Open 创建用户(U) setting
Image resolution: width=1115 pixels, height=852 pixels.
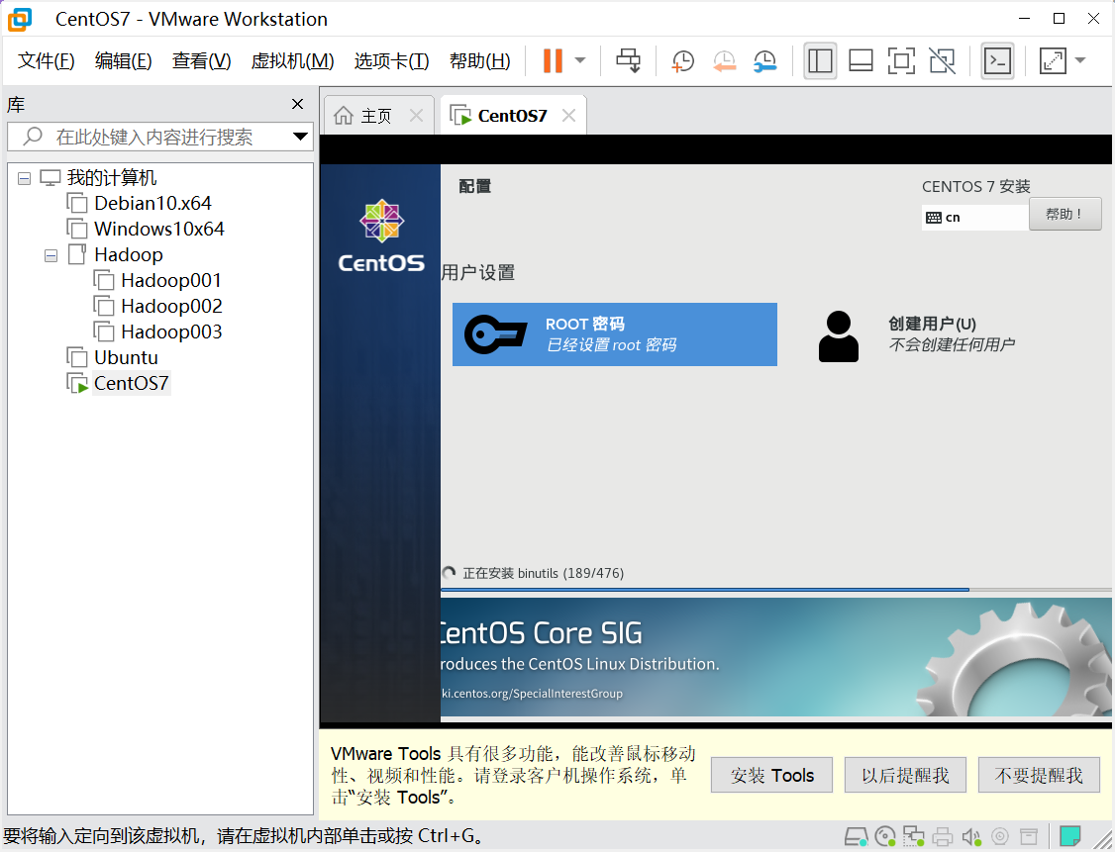click(x=917, y=334)
